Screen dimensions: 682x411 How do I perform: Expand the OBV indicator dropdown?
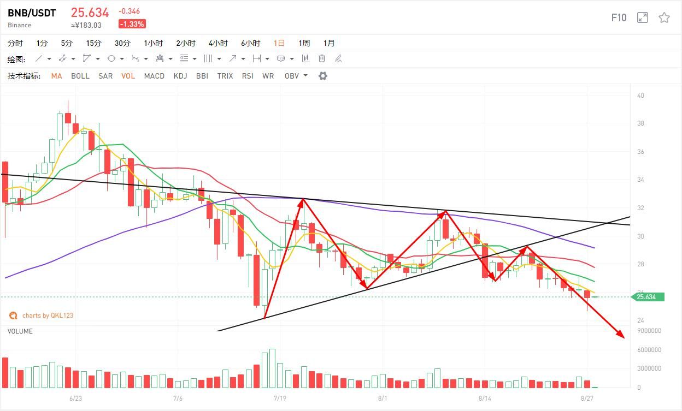[x=305, y=76]
